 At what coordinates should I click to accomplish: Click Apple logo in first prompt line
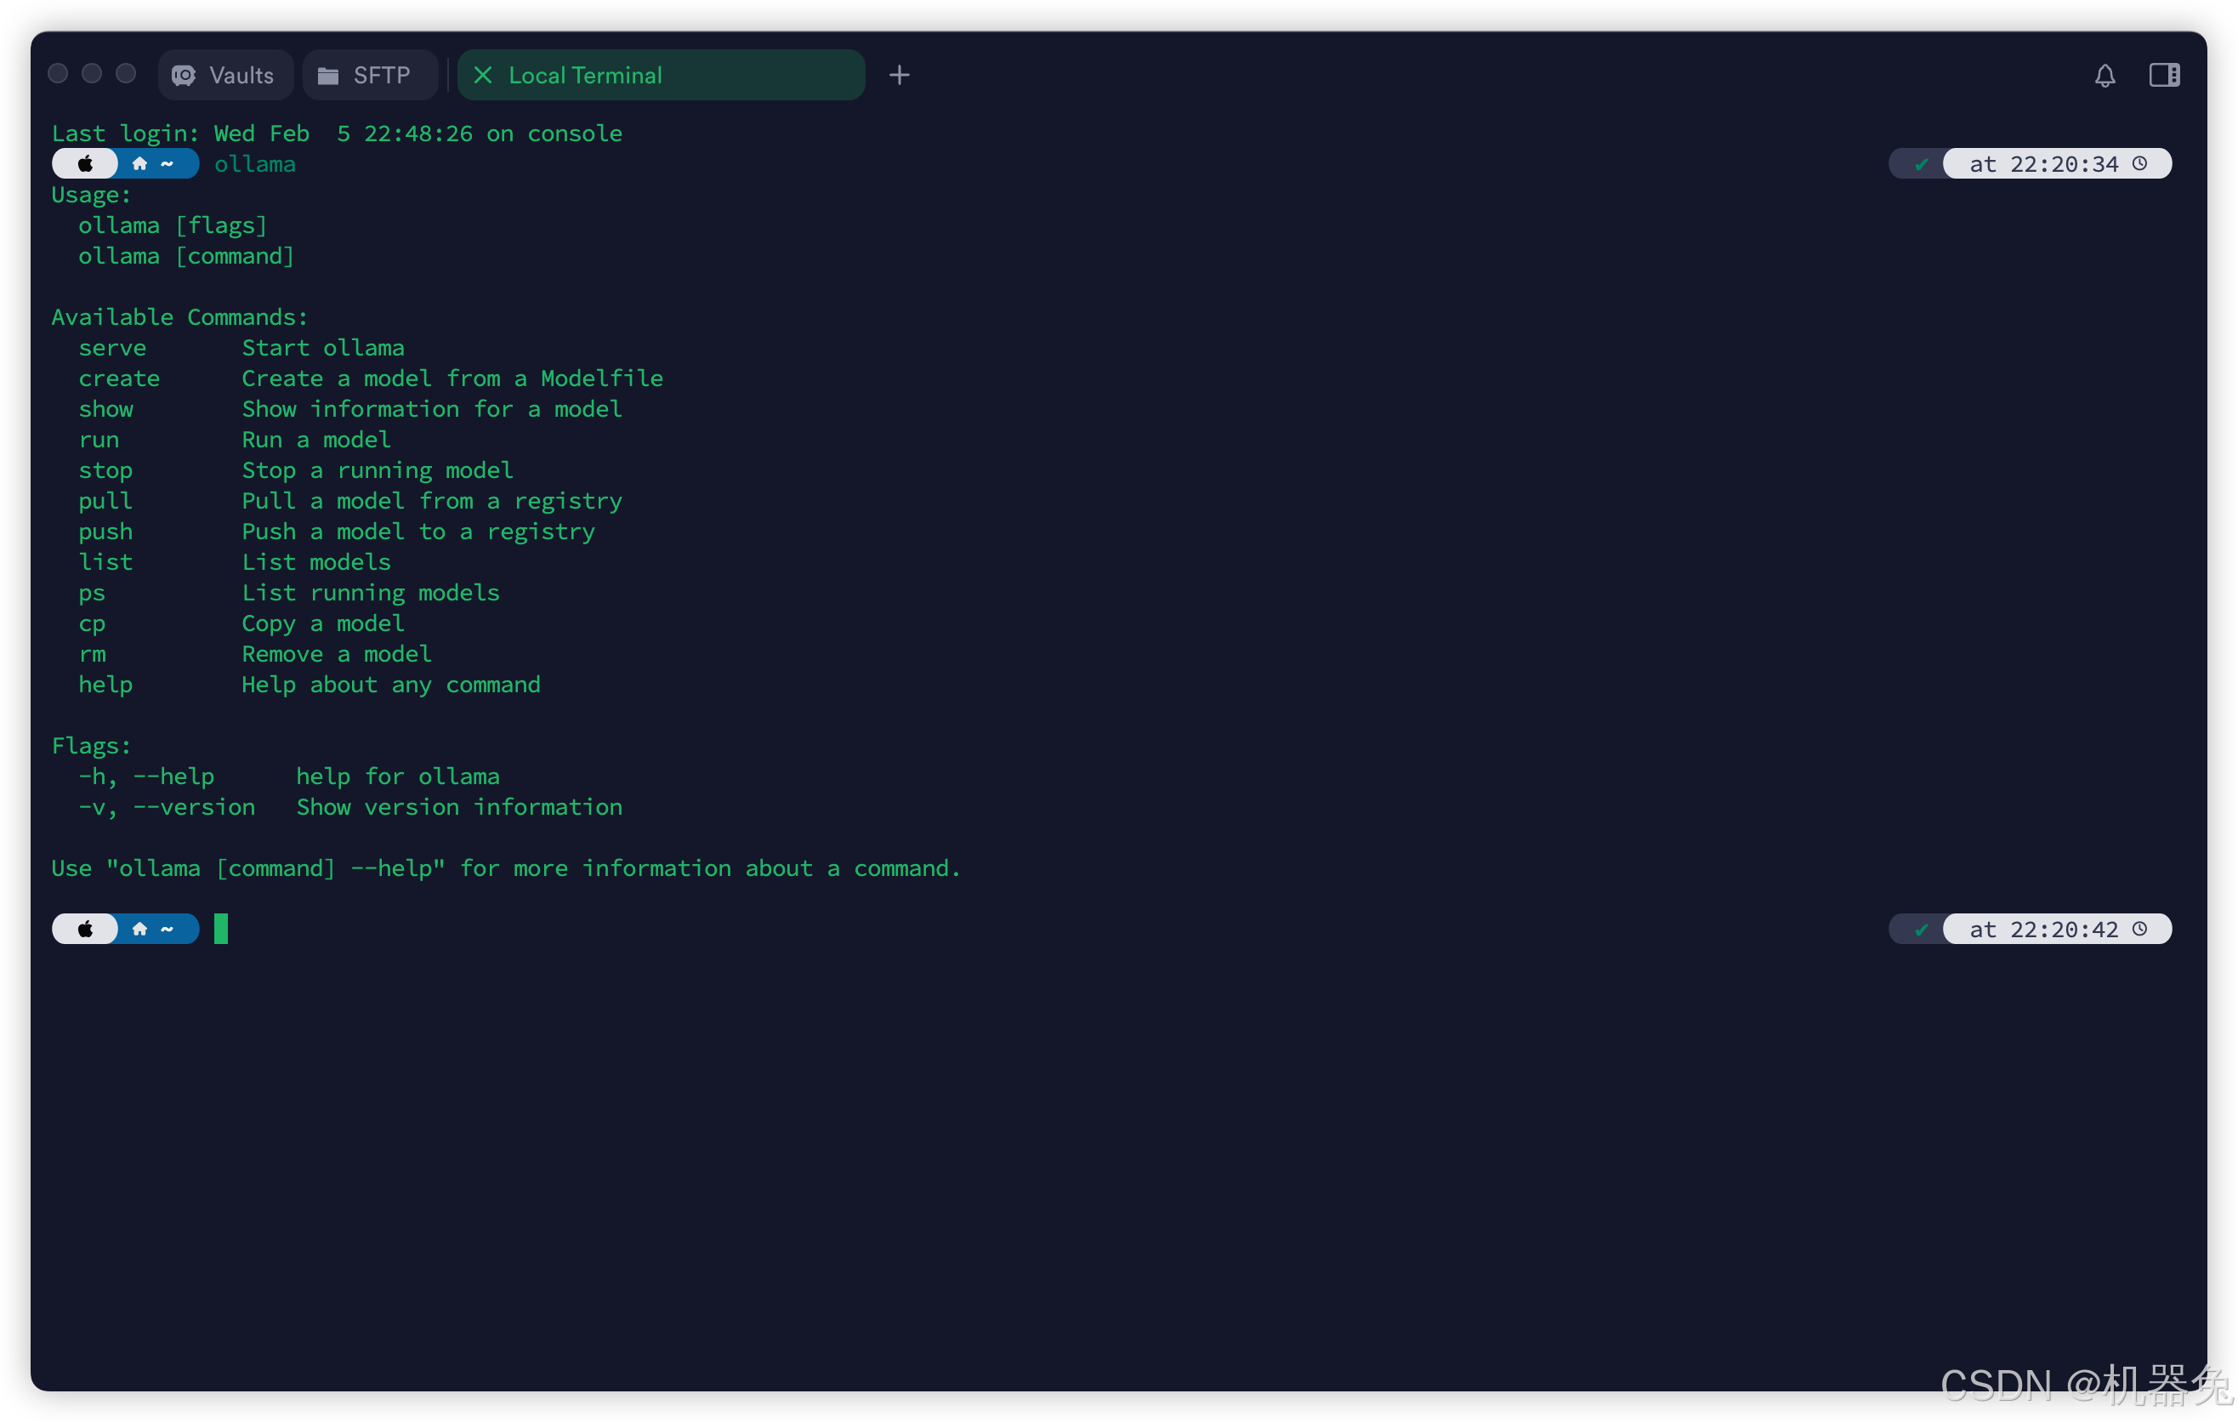tap(84, 163)
